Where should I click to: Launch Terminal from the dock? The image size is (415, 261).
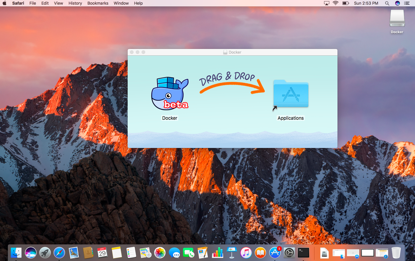click(x=303, y=253)
